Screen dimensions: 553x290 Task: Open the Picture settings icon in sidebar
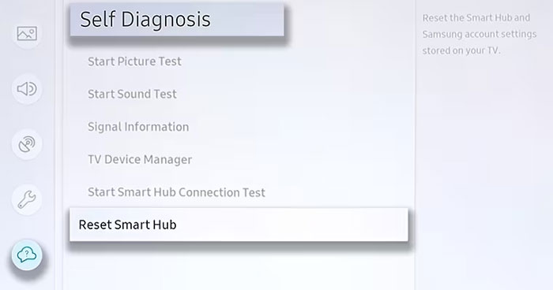pyautogui.click(x=27, y=34)
